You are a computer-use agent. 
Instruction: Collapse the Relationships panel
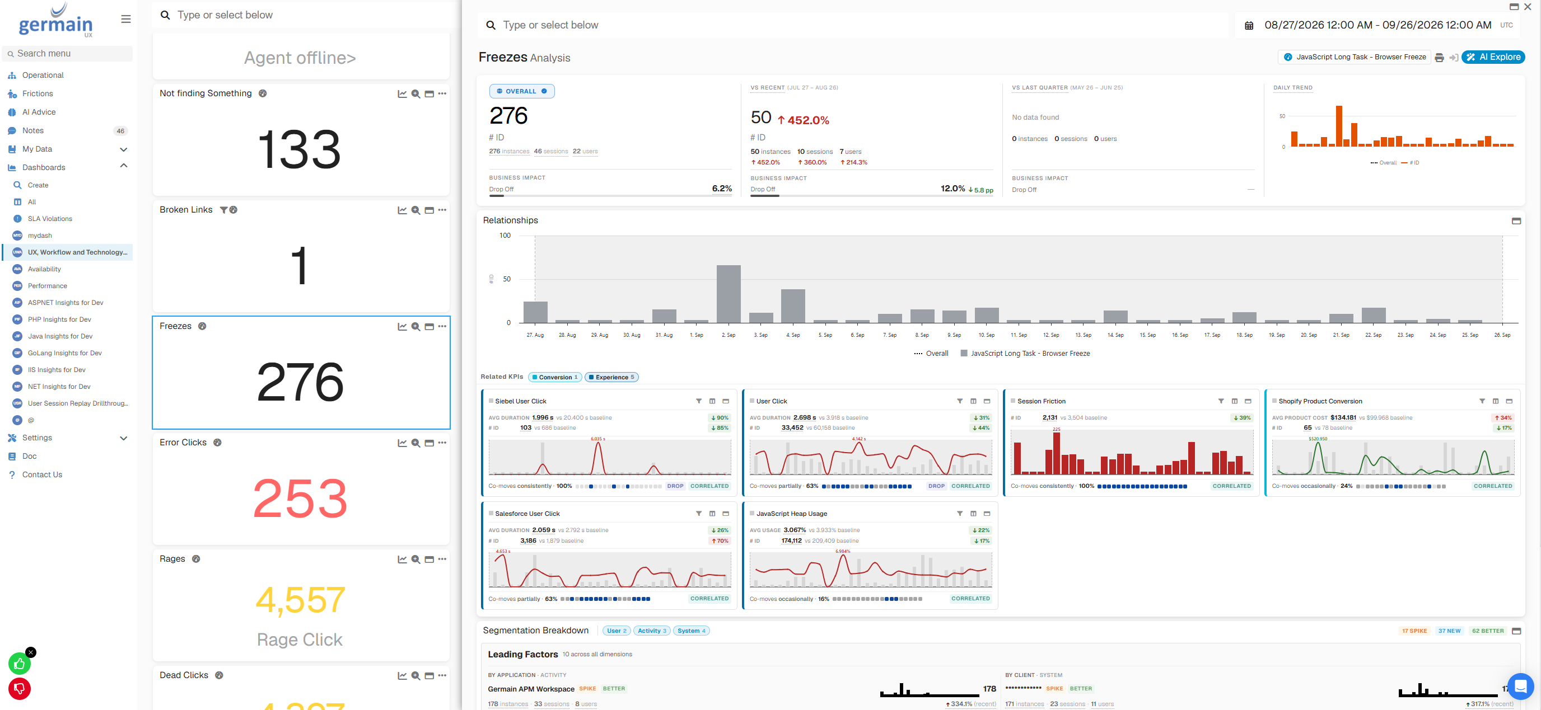[1516, 221]
